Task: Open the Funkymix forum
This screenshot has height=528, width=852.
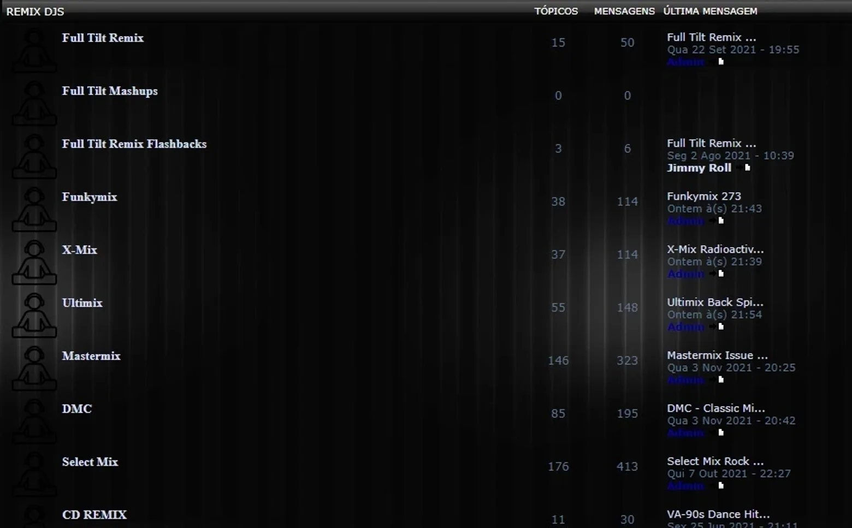Action: click(x=90, y=197)
